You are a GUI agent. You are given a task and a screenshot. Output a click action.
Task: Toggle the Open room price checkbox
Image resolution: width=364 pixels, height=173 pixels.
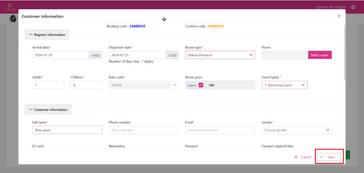click(201, 85)
